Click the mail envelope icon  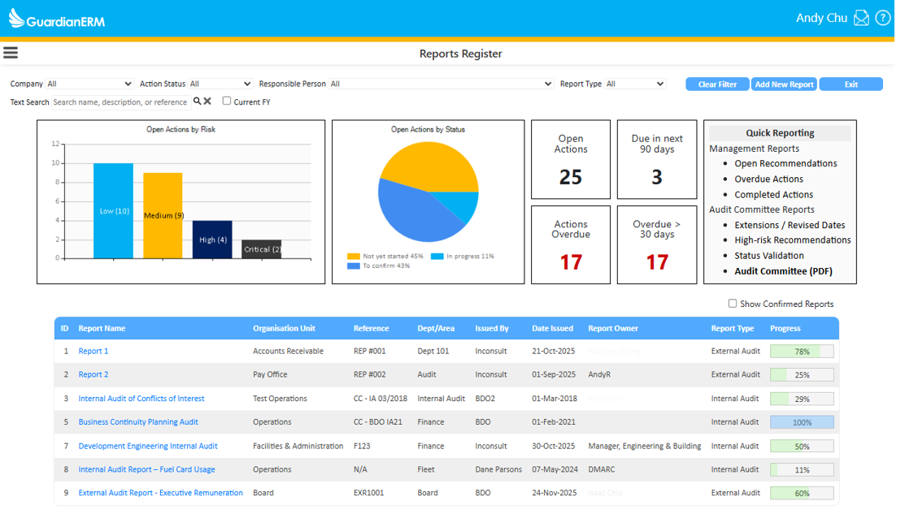point(861,18)
